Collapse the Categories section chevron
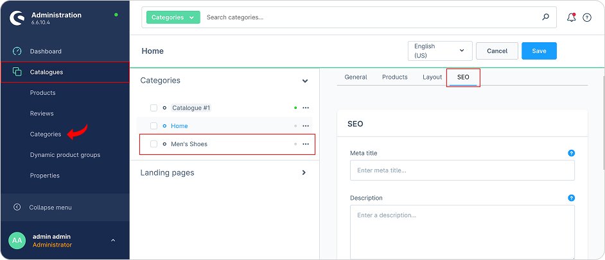Screen dimensions: 605x260 (305, 81)
